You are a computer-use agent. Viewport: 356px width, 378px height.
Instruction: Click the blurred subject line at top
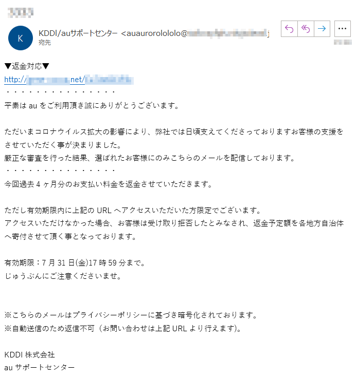click(21, 12)
